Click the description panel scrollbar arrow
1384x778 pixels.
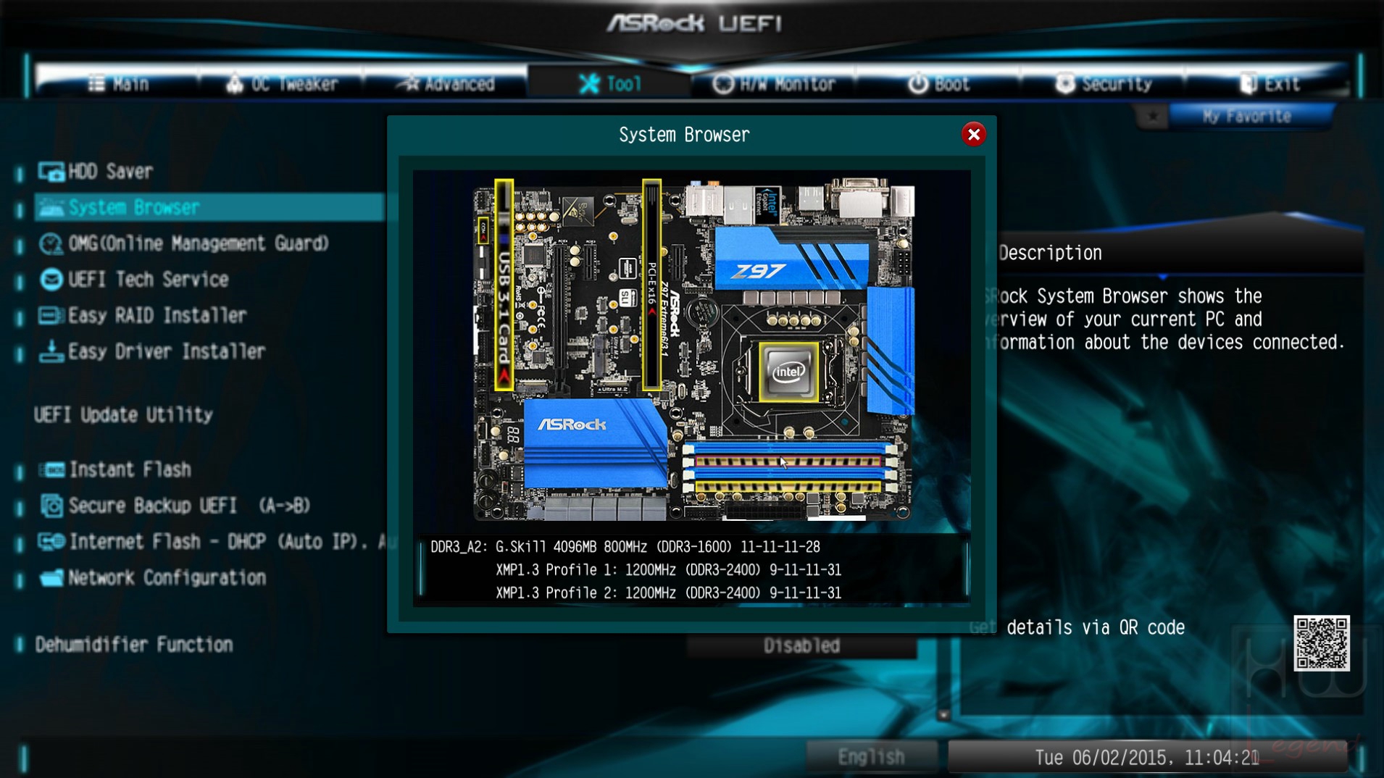pyautogui.click(x=943, y=715)
